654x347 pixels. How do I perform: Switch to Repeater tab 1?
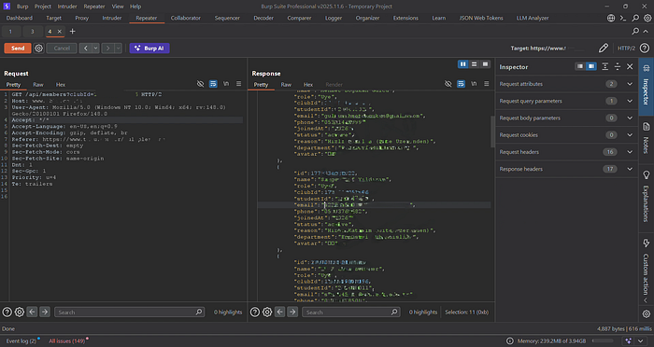pos(10,31)
